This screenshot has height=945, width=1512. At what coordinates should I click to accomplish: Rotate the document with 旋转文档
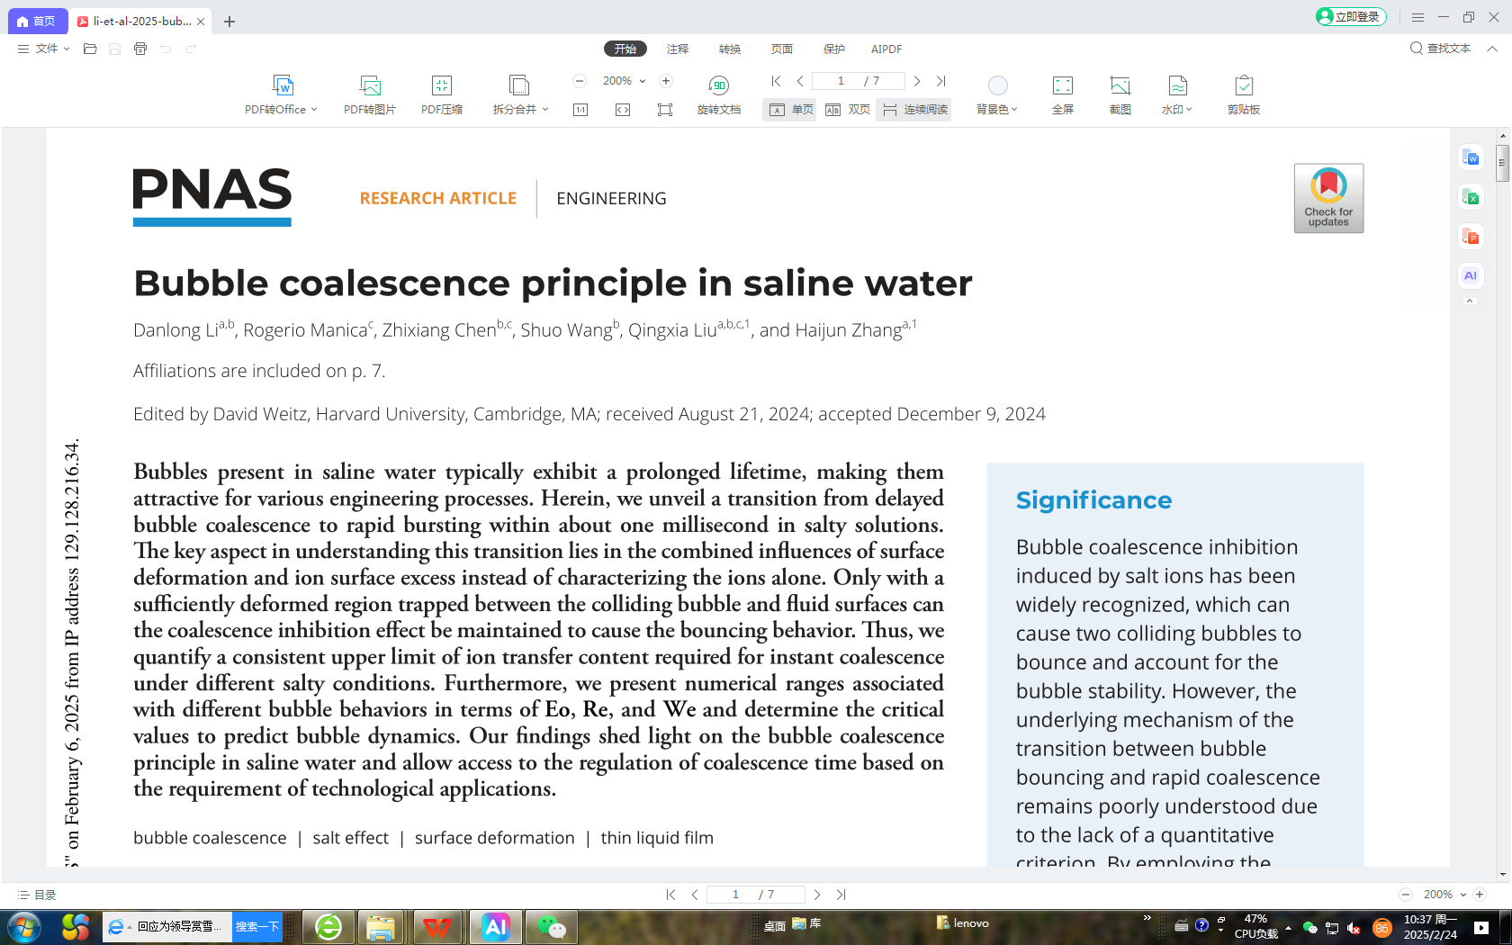(719, 94)
